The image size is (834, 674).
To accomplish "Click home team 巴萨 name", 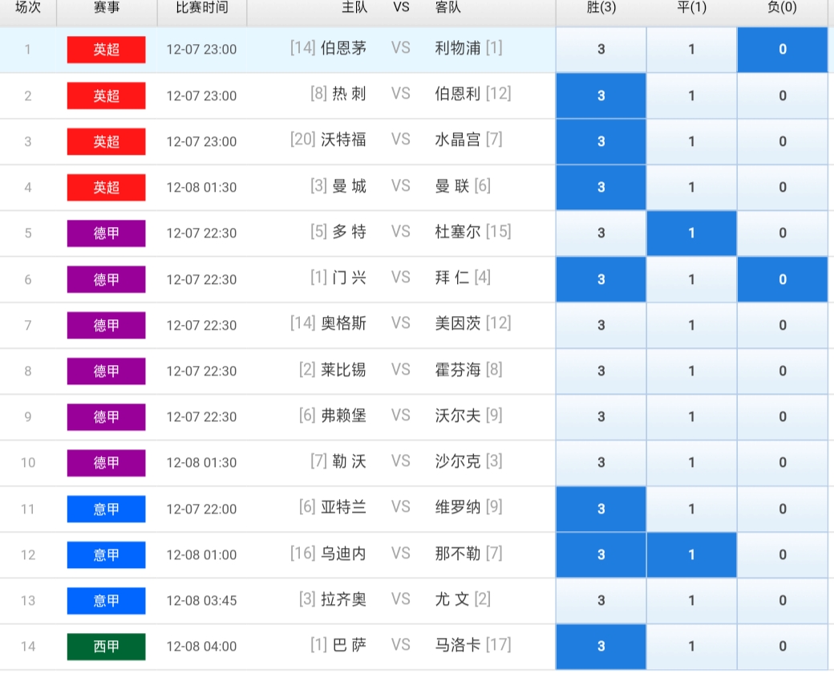I will [x=350, y=645].
